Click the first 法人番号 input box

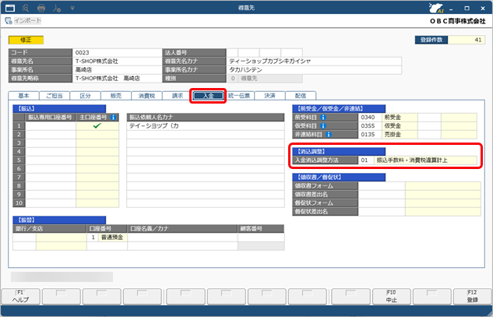coord(232,52)
